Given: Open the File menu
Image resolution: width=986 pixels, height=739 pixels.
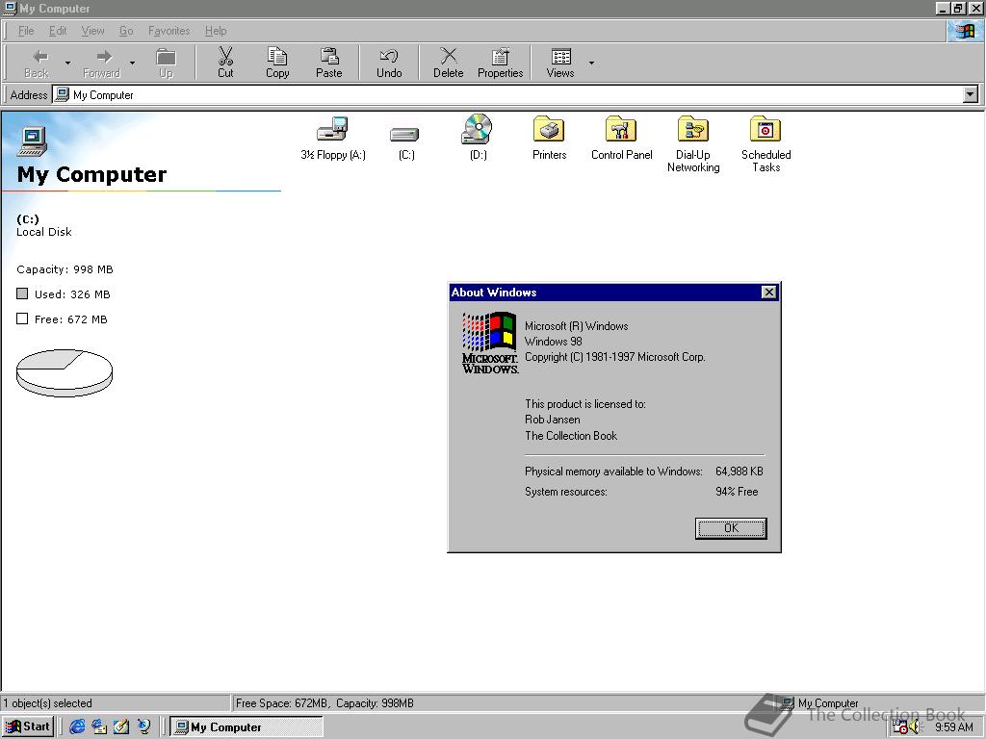Looking at the screenshot, I should click(x=26, y=31).
